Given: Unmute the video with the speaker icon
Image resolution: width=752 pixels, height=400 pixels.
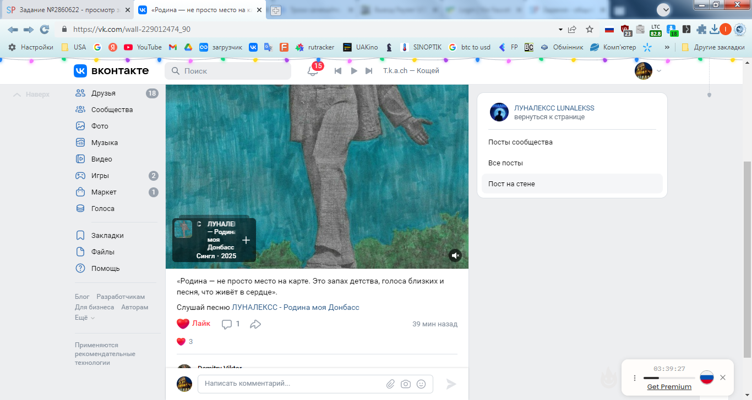Looking at the screenshot, I should pyautogui.click(x=455, y=255).
